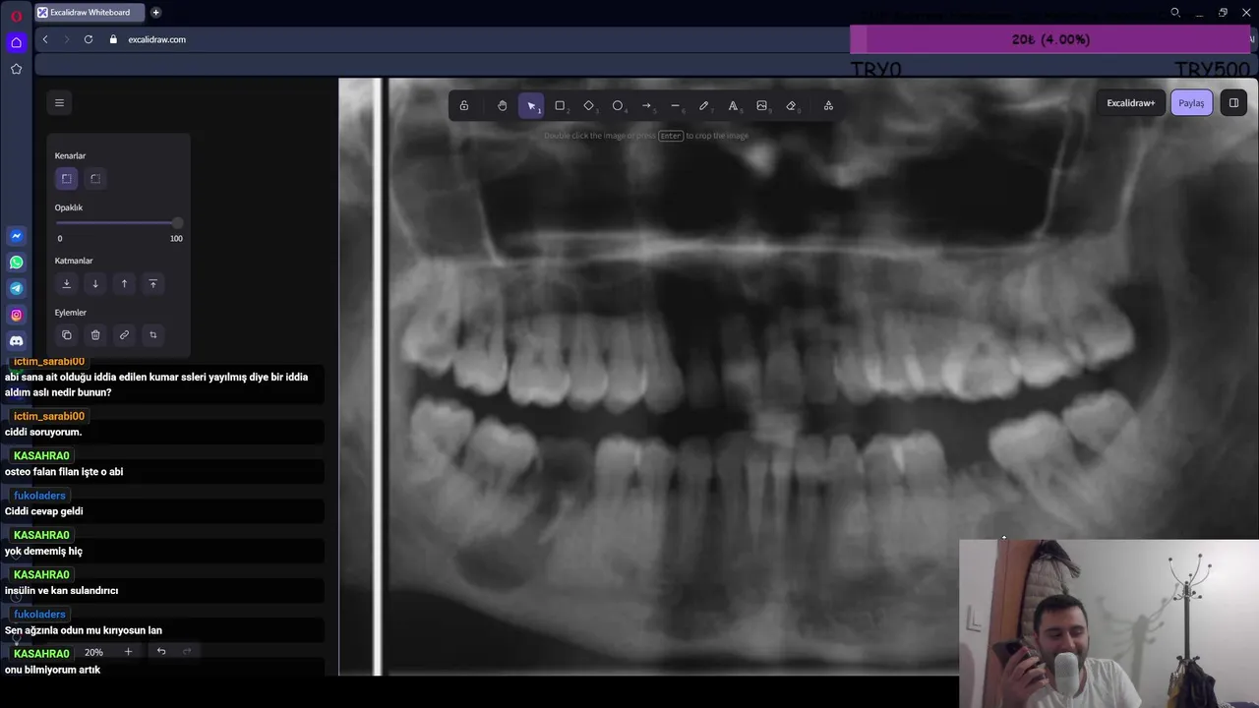Open the Excalidraw hamburger main menu
This screenshot has height=708, width=1259.
[59, 102]
